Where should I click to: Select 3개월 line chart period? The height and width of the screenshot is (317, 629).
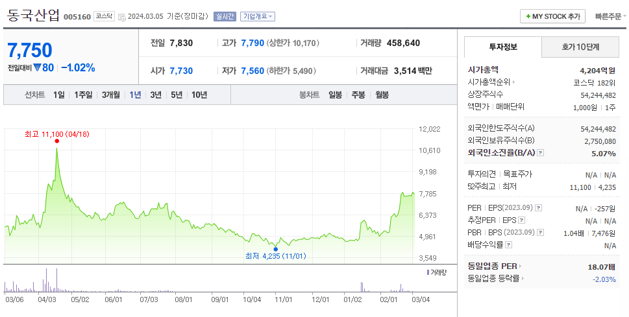coord(111,95)
